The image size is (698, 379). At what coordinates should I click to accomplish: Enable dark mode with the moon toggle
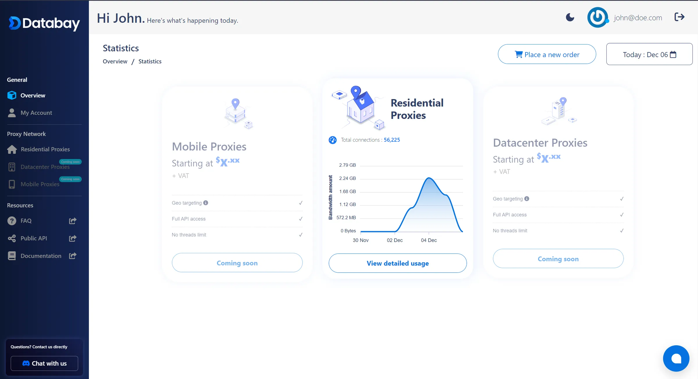point(570,18)
